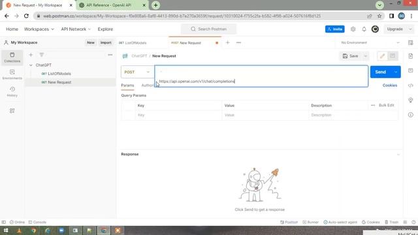
Task: Open Documentation icon in right sidebar
Action: pos(411,56)
